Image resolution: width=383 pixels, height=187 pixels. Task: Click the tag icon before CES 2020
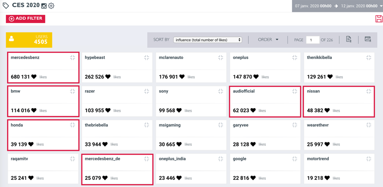pos(6,6)
